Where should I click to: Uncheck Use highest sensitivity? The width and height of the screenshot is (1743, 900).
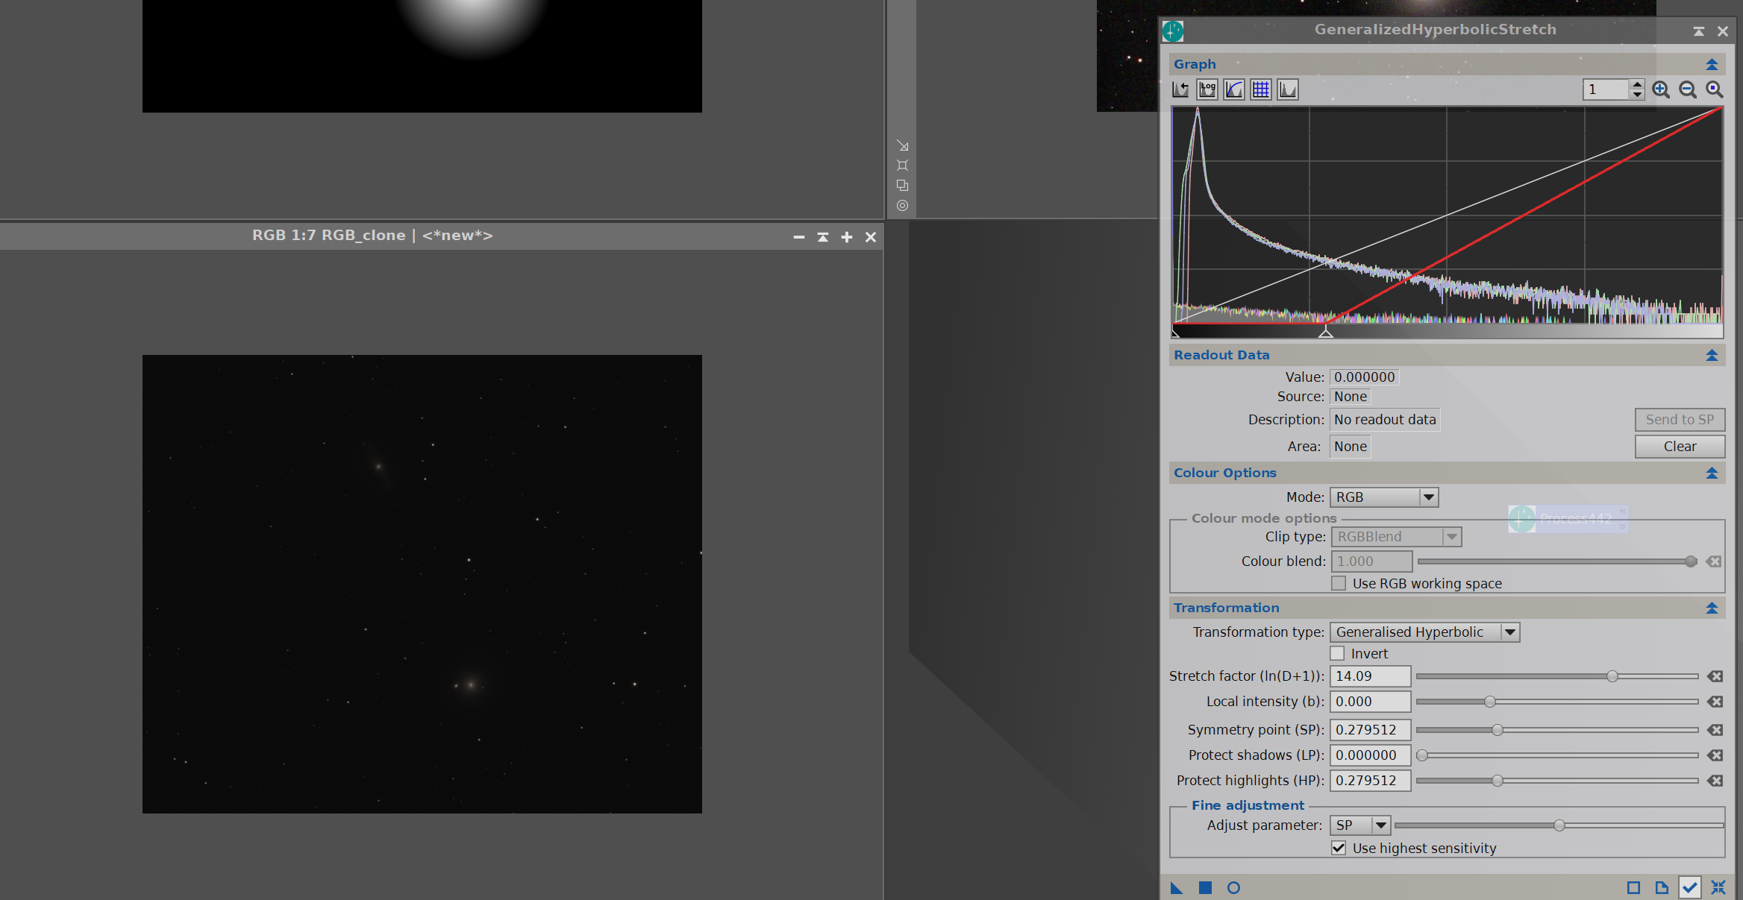(1339, 848)
